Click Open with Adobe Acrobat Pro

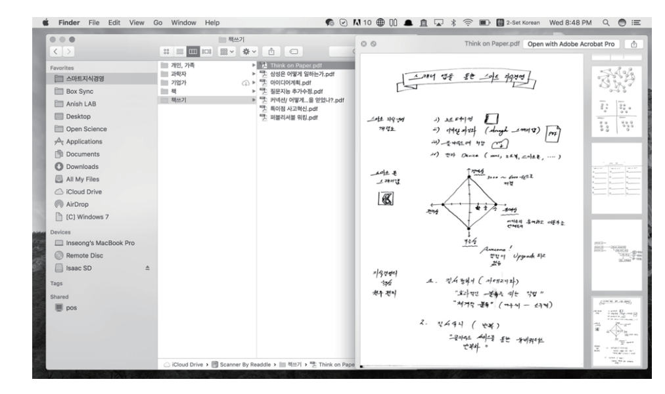coord(571,44)
